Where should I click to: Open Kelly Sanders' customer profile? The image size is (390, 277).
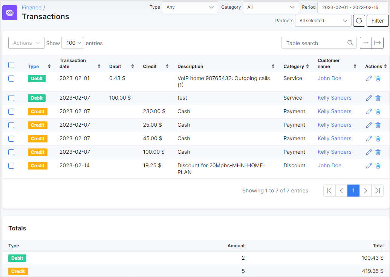coord(334,98)
